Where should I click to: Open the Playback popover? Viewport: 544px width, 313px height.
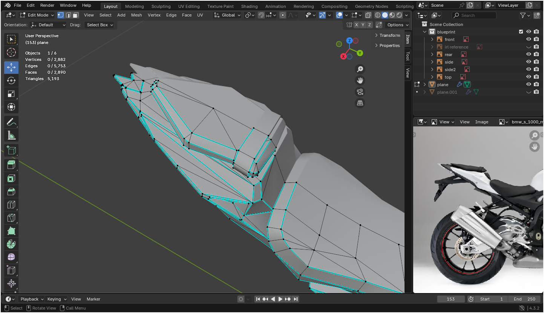click(x=31, y=299)
